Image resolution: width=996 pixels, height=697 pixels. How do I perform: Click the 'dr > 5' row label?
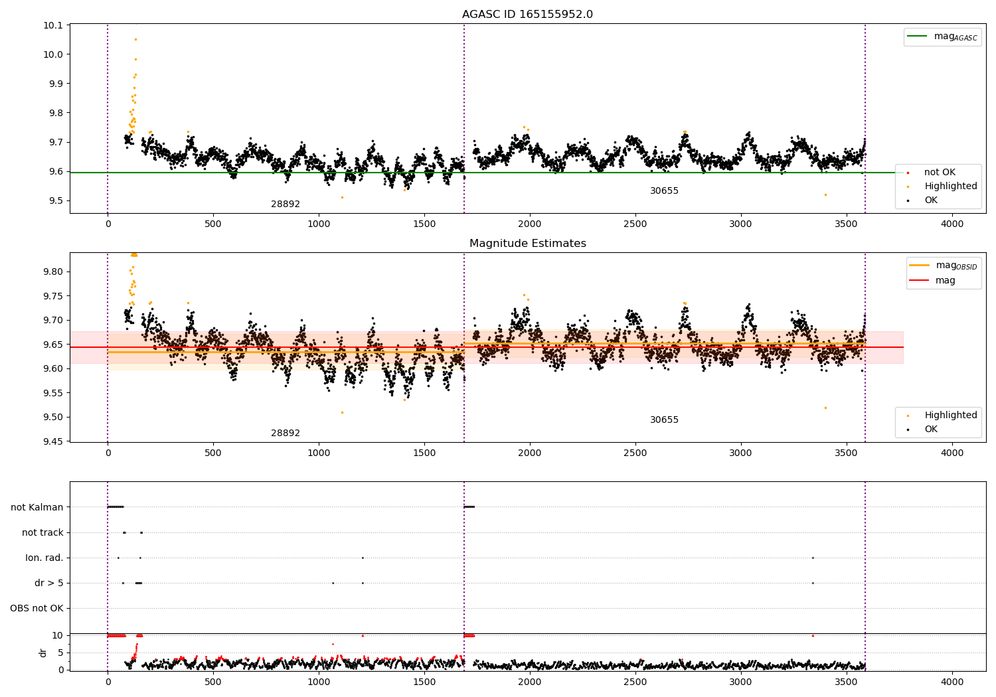tap(49, 583)
